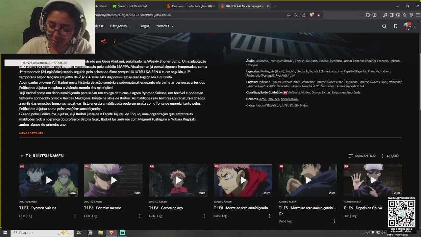The image size is (421, 237).
Task: Click the Ação genre link
Action: click(262, 99)
